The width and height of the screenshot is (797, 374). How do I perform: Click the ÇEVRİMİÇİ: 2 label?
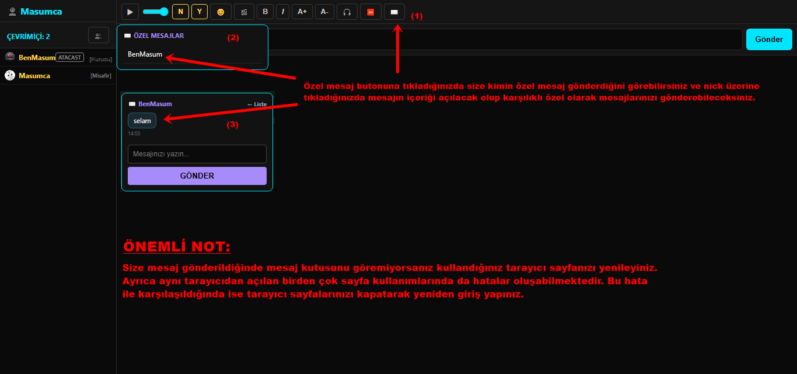pyautogui.click(x=29, y=36)
